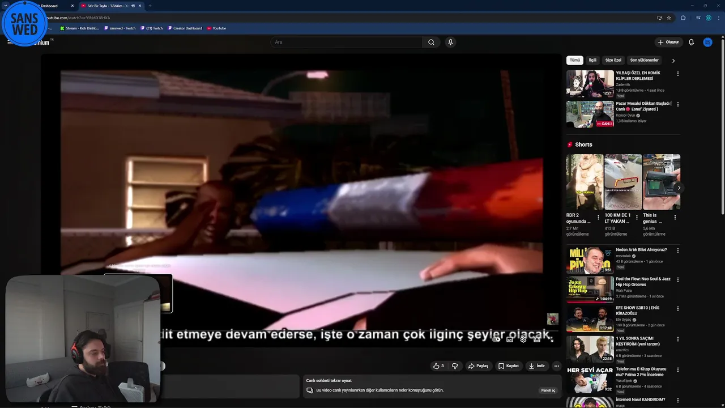This screenshot has height=408, width=725.
Task: Start voice search with microphone icon
Action: coord(450,42)
